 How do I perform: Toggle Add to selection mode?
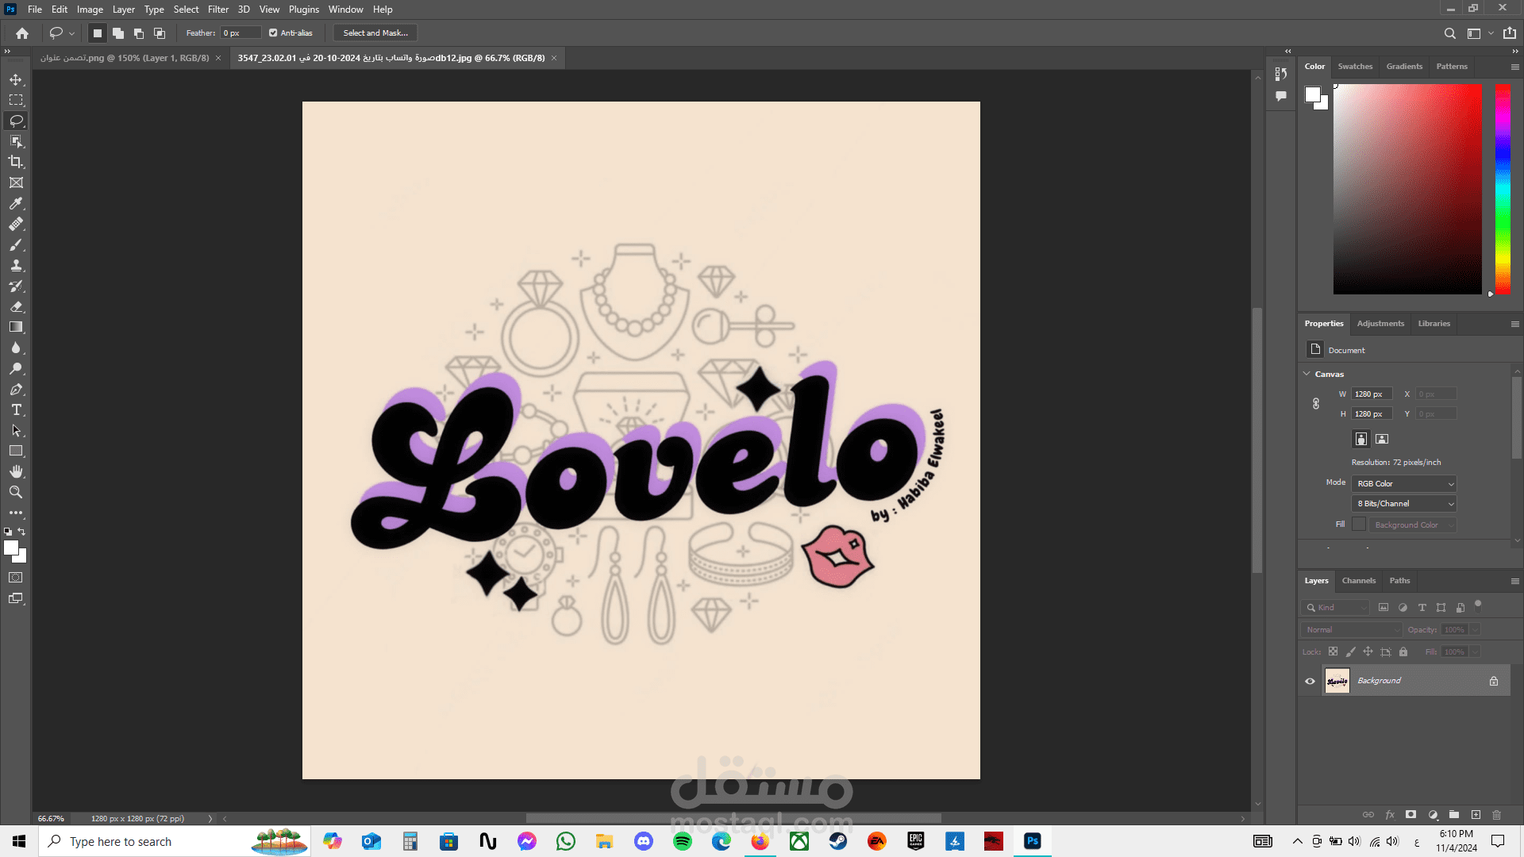coord(118,33)
